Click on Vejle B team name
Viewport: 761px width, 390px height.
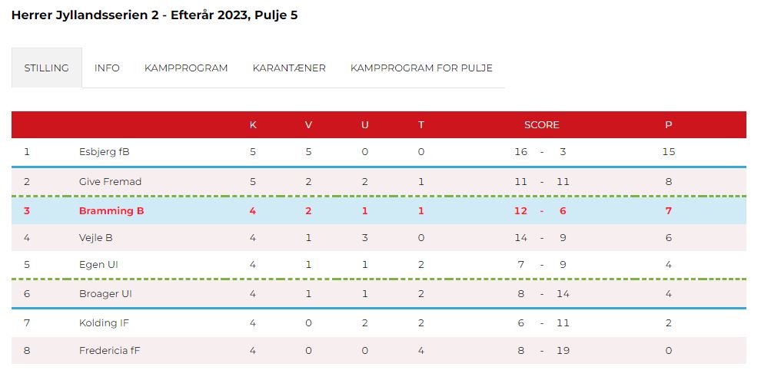click(x=96, y=238)
